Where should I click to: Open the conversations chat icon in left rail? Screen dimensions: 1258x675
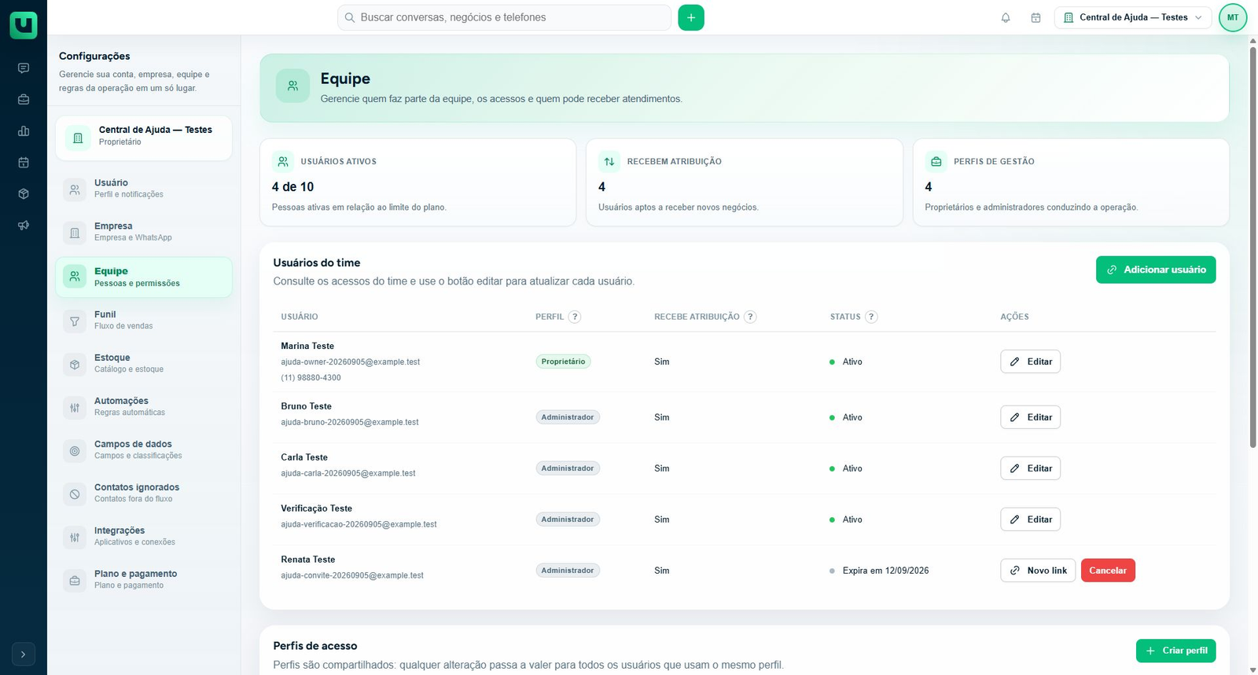point(24,68)
